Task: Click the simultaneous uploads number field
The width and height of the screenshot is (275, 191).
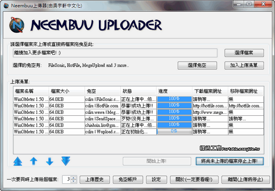Action: pos(67,180)
